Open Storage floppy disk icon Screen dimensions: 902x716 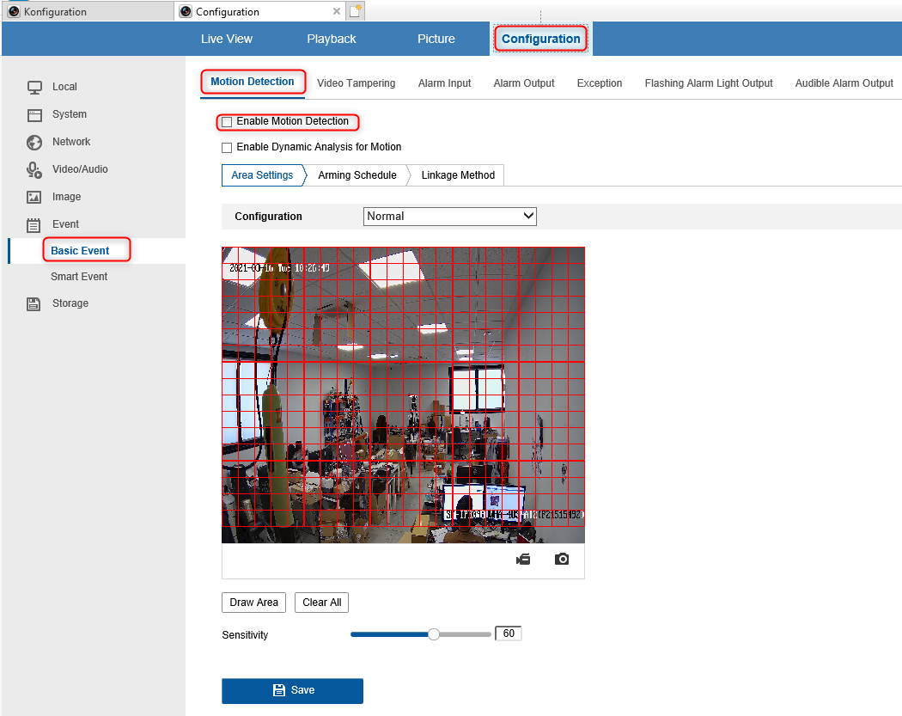34,303
